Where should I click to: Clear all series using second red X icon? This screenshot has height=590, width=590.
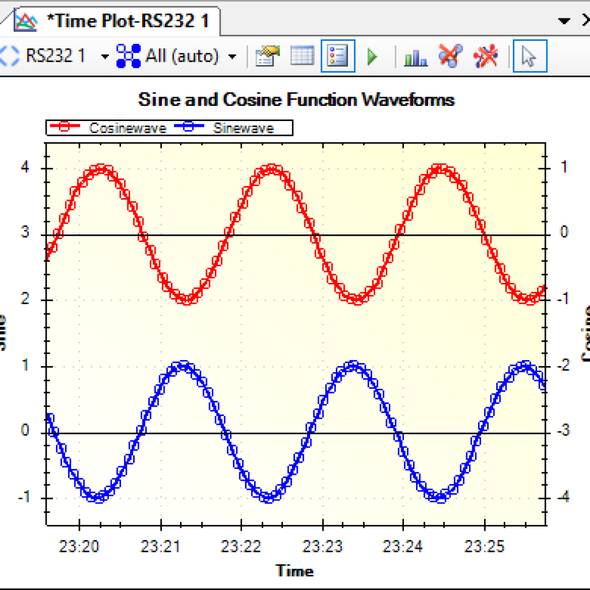(486, 56)
